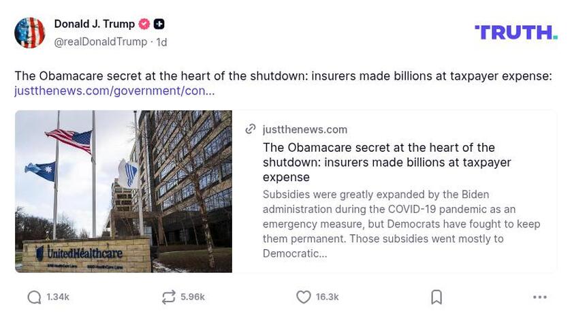Click the @realDonaldTrump handle

(100, 42)
